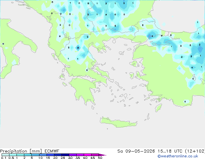
Task: Click the 25–30 mm navy legend swatch
Action: 65,155
